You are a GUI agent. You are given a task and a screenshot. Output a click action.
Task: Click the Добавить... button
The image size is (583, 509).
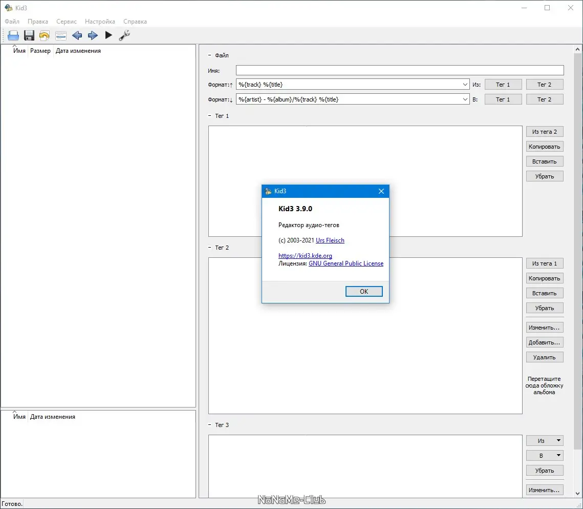pyautogui.click(x=545, y=342)
